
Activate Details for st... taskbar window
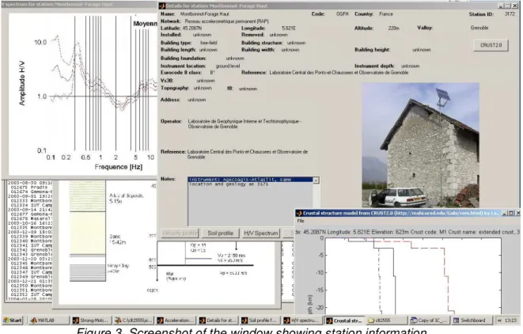coord(218,321)
